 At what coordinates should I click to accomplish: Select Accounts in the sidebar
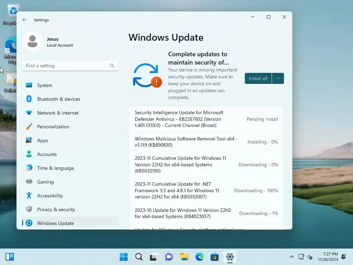pos(70,154)
